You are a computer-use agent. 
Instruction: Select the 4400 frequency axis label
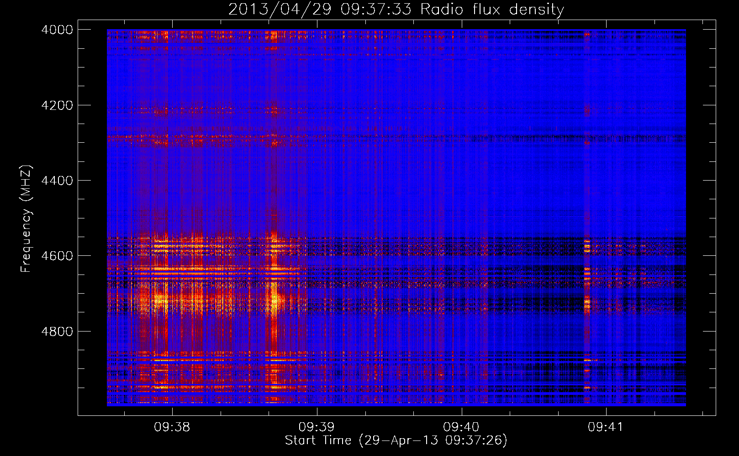click(57, 181)
